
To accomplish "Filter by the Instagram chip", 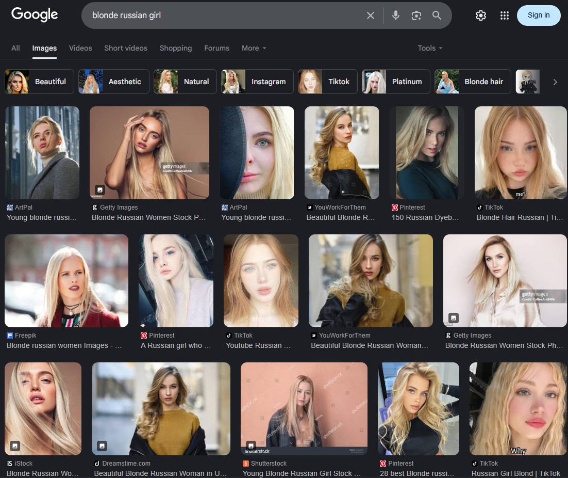I will tap(258, 82).
